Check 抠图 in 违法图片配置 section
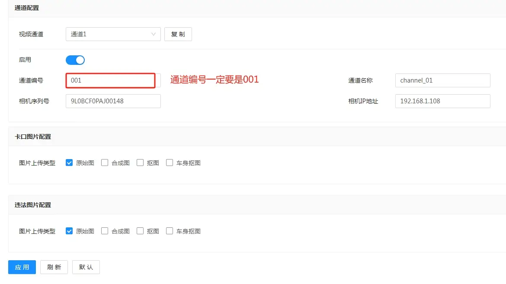Viewport: 506px width, 284px height. [140, 231]
